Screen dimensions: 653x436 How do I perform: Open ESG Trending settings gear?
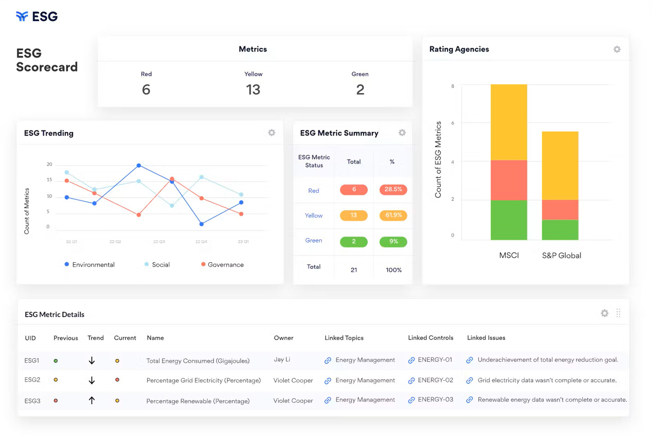272,133
